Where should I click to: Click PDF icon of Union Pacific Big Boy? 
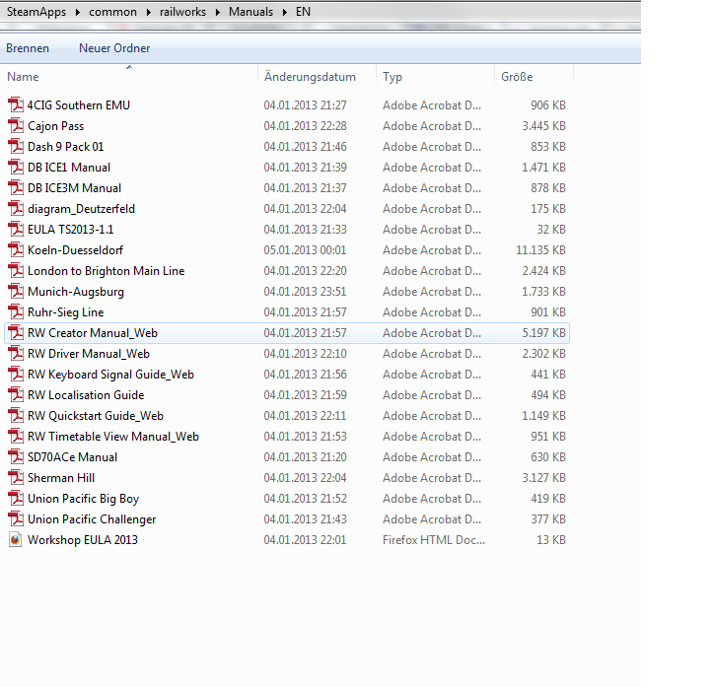[x=16, y=499]
